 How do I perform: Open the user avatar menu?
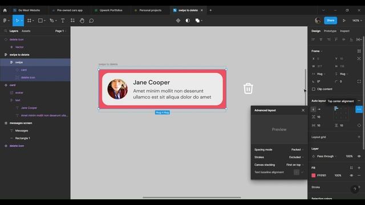pyautogui.click(x=318, y=20)
